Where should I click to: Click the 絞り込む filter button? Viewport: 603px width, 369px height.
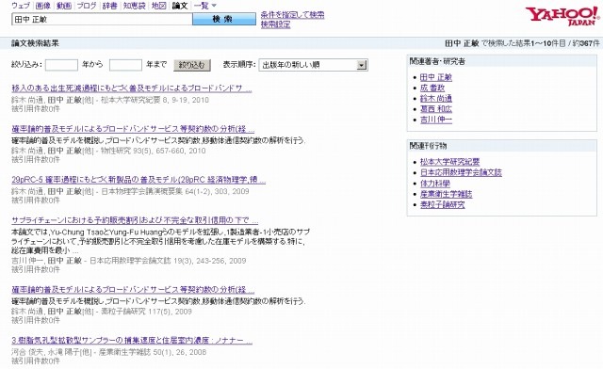pyautogui.click(x=192, y=65)
